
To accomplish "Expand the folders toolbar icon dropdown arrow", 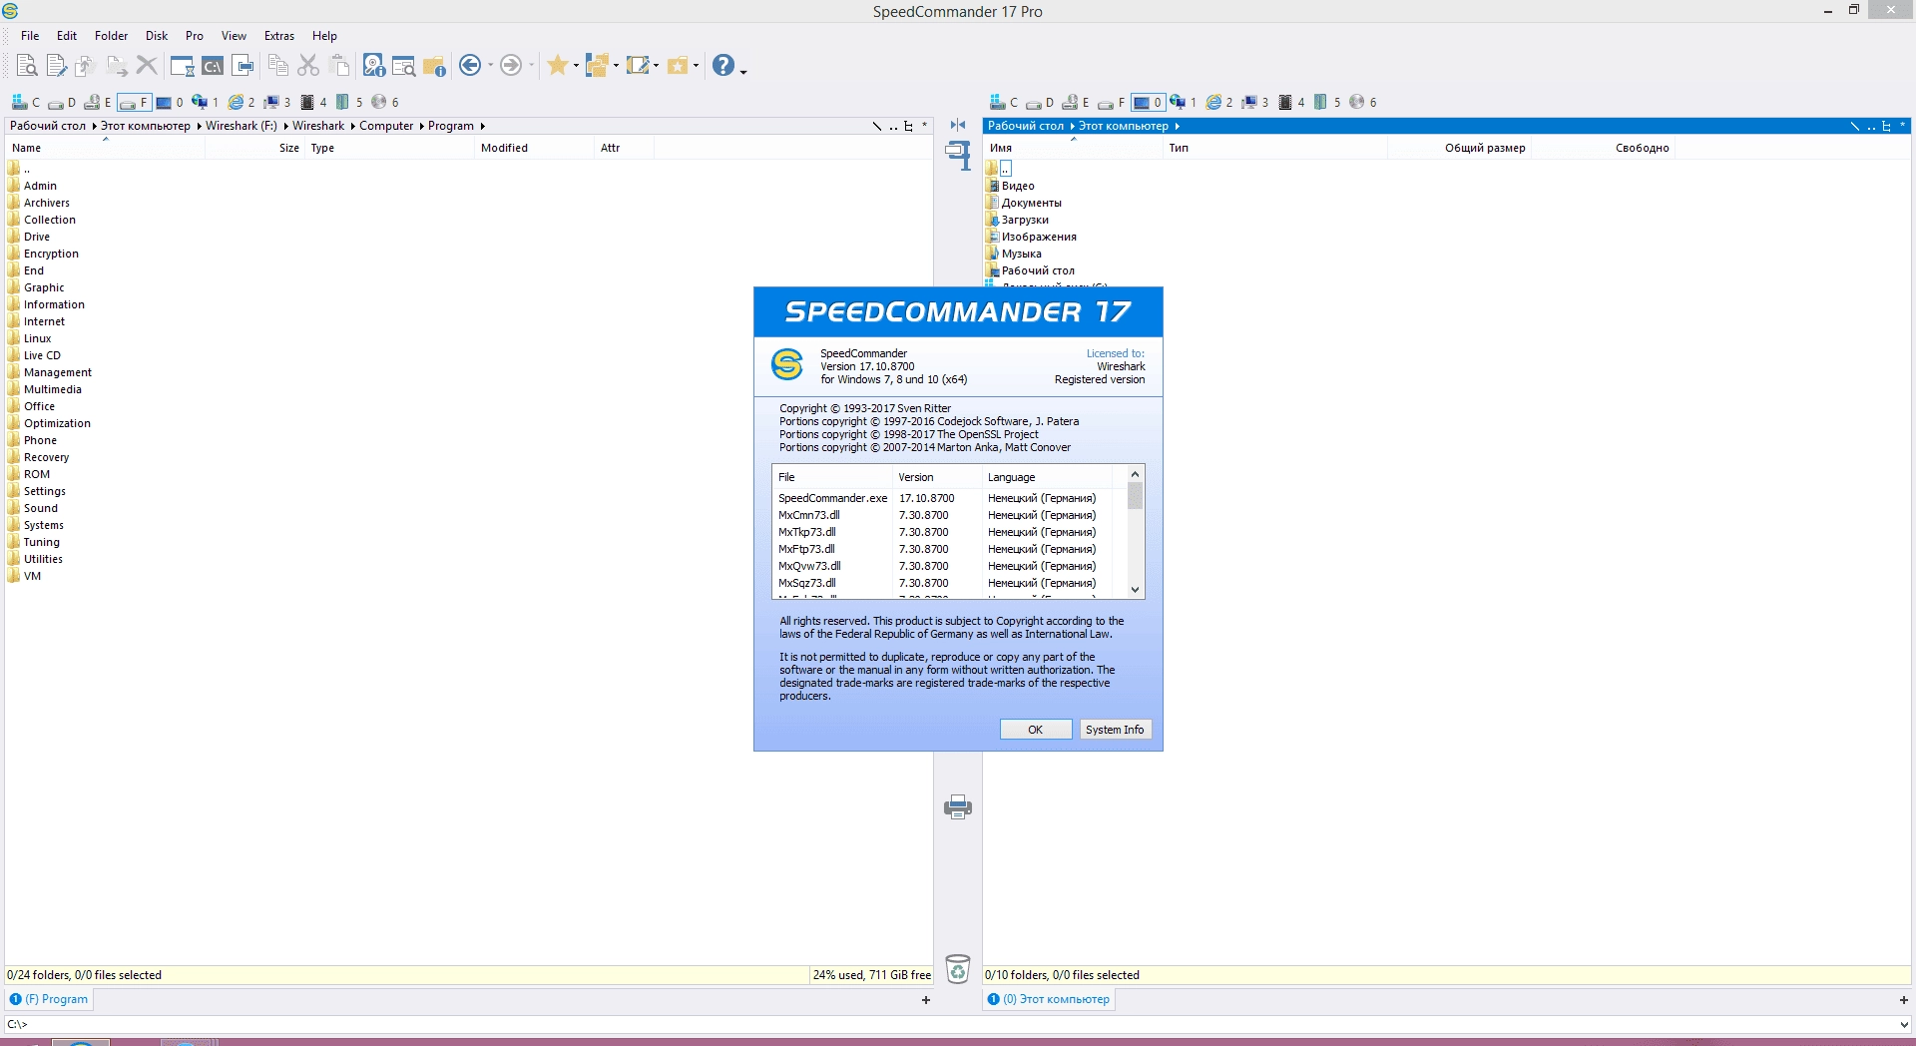I will (616, 66).
